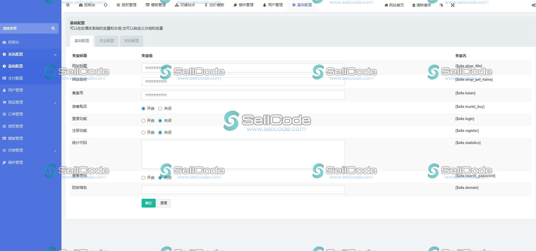Click the green 确定 button

tap(149, 203)
